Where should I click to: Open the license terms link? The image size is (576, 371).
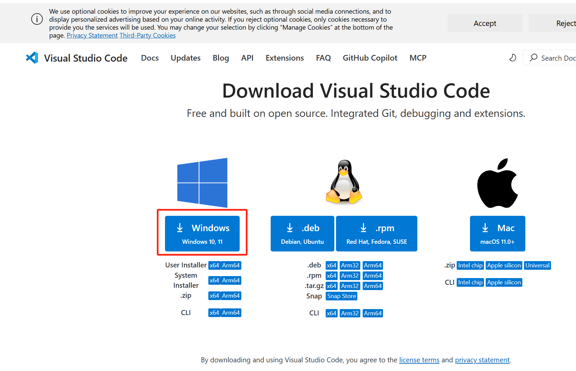click(x=419, y=360)
